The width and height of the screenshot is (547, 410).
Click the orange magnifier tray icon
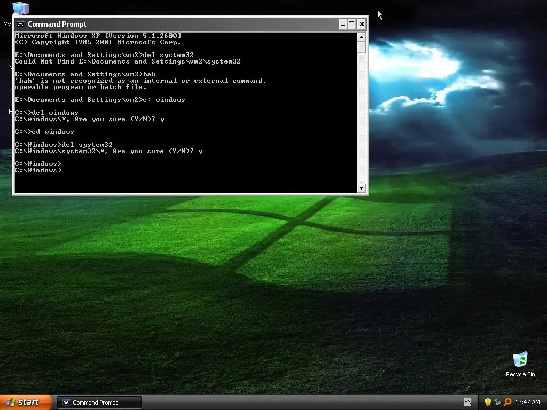click(x=507, y=402)
